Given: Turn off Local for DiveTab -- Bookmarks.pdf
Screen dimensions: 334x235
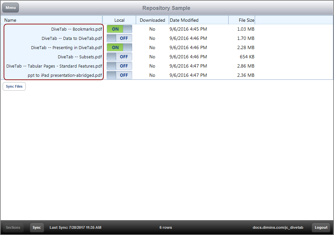Looking at the screenshot, I should coord(119,29).
